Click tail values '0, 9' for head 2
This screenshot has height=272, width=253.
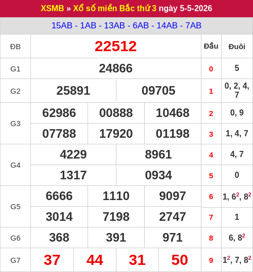(237, 113)
